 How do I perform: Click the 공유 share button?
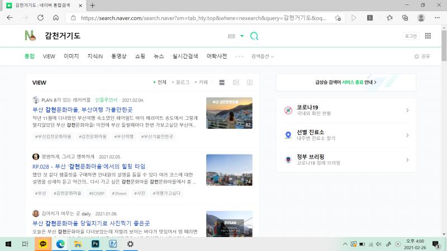point(422,56)
